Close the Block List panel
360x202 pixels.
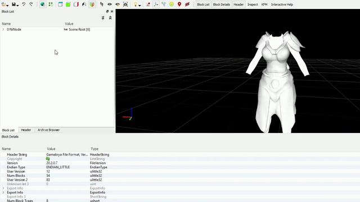coord(112,11)
